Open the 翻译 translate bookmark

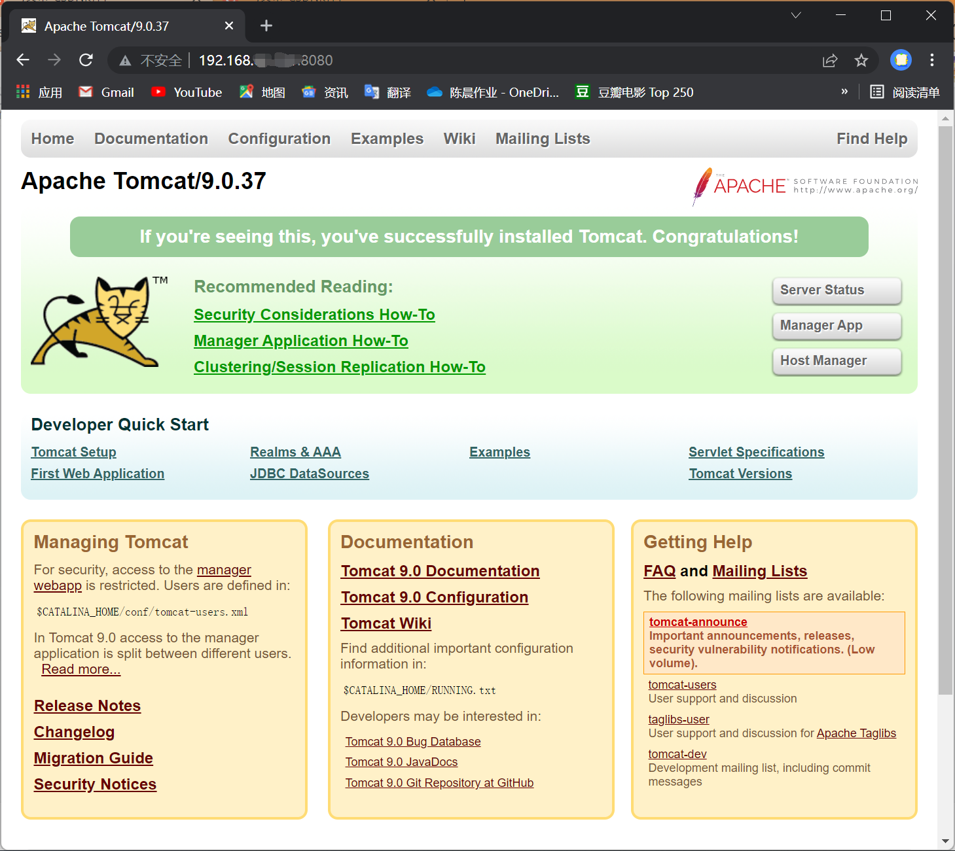(387, 92)
